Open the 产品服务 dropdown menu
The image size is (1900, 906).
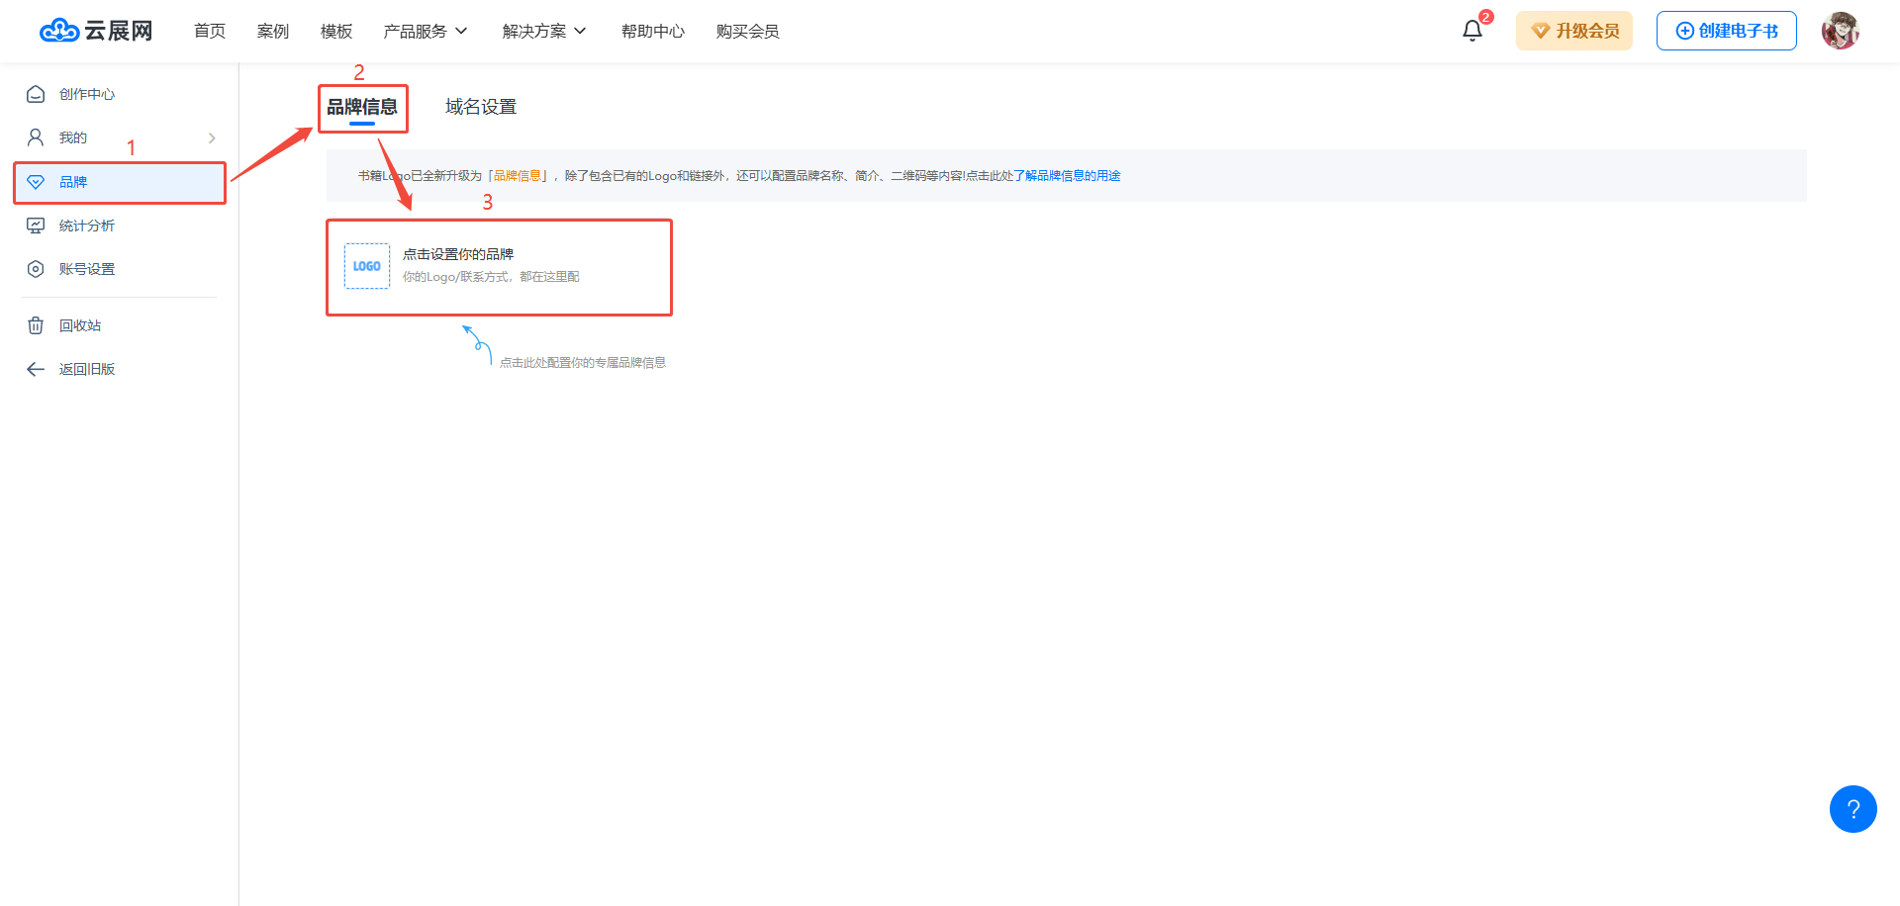(426, 32)
